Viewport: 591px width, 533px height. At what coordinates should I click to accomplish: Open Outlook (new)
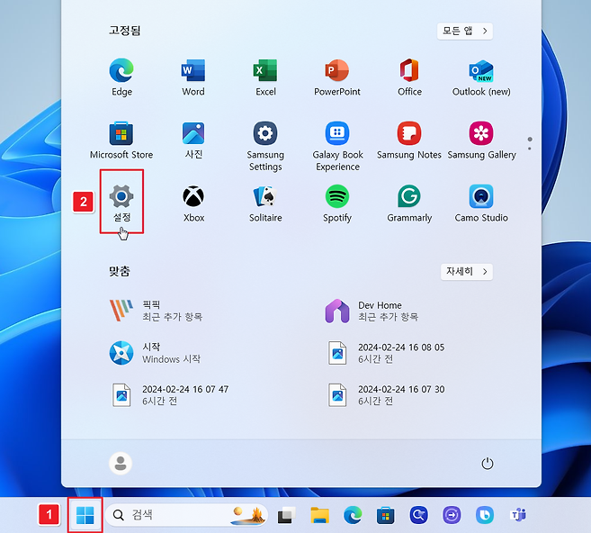point(481,77)
